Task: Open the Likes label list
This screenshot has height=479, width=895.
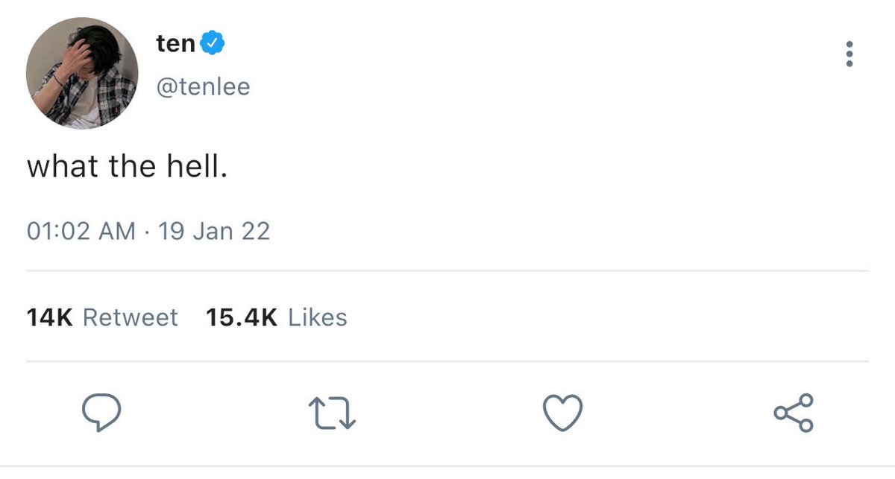Action: click(x=318, y=318)
